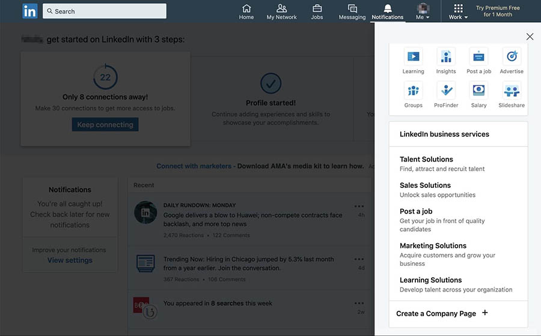Open the Groups icon
The height and width of the screenshot is (336, 541).
pos(413,91)
